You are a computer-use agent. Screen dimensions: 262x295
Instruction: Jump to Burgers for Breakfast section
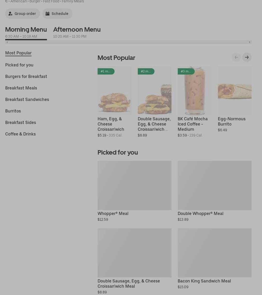[x=26, y=76]
